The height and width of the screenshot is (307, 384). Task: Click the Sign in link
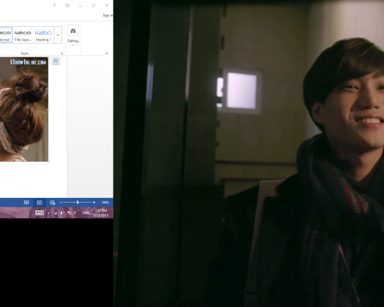click(108, 15)
